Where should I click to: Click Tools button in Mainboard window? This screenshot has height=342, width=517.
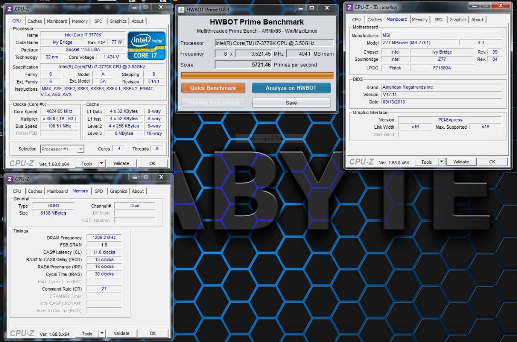[x=426, y=161]
